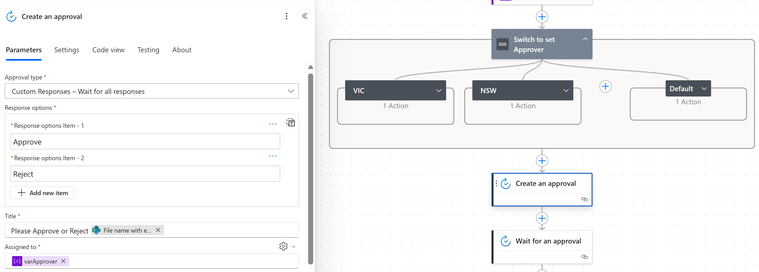Click the keyboard icon on Switch to set Approver

(502, 44)
